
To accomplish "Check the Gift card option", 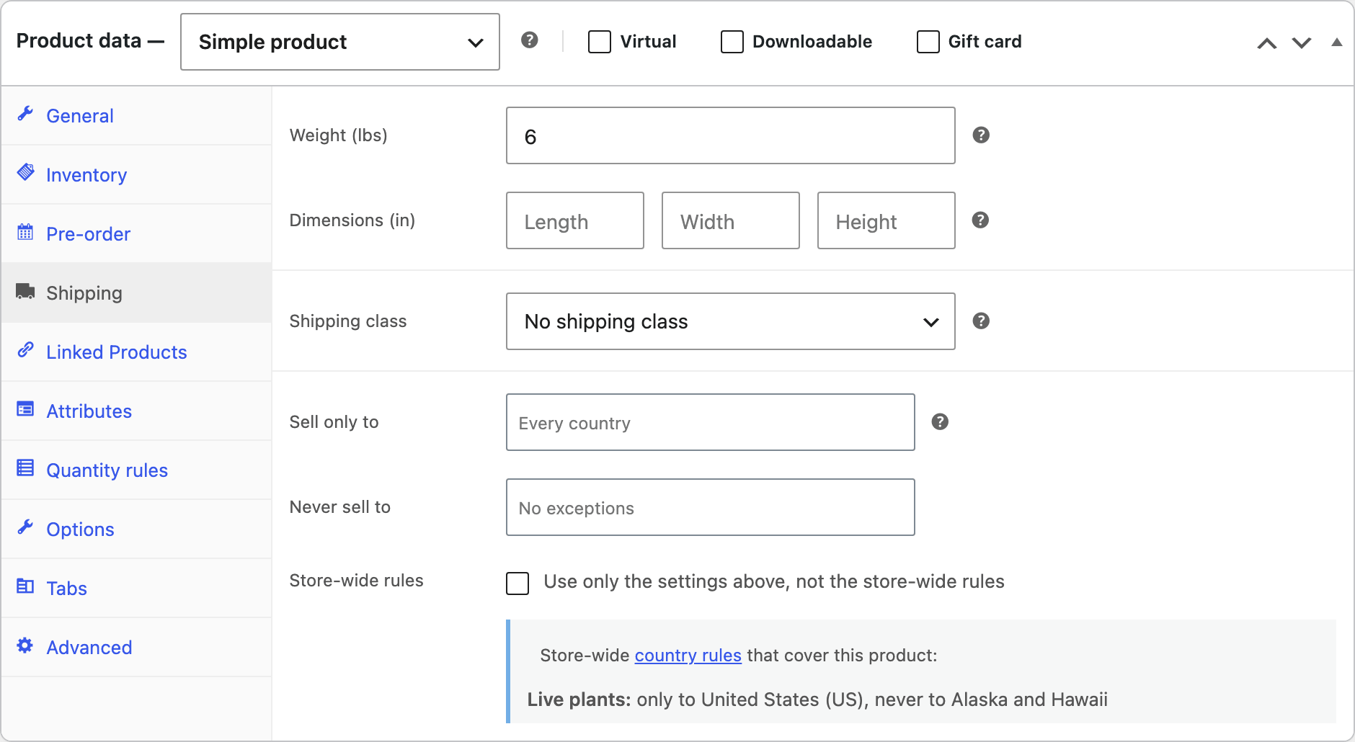I will 928,42.
